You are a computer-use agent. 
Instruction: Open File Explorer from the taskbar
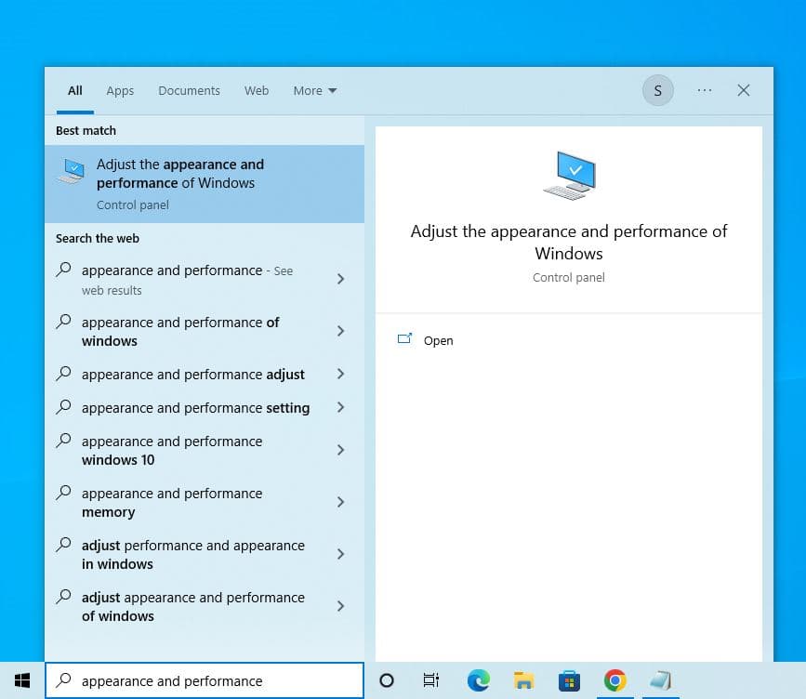(x=523, y=680)
